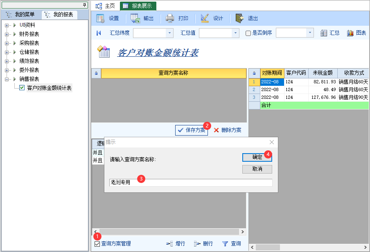Image resolution: width=370 pixels, height=252 pixels.
Task: Click the 确定 button in the dialog
Action: click(257, 157)
